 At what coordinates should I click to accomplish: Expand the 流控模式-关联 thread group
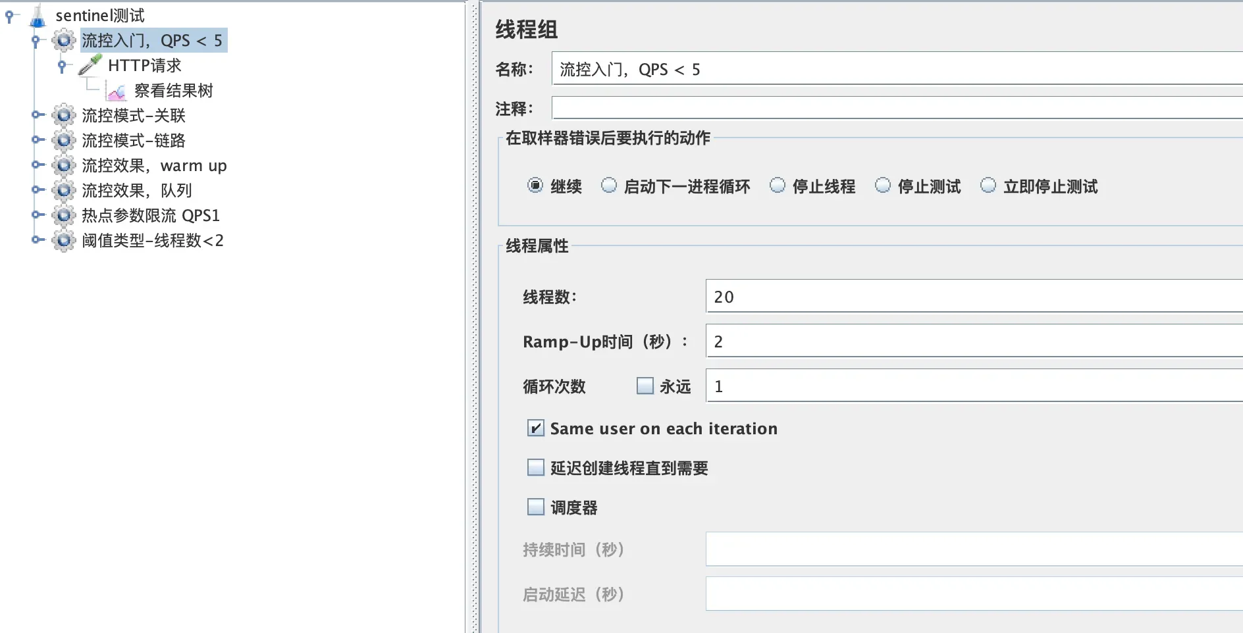click(38, 115)
